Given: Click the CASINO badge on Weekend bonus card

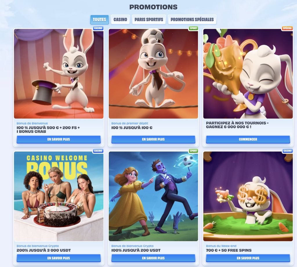Looking at the screenshot, I should [x=287, y=151].
